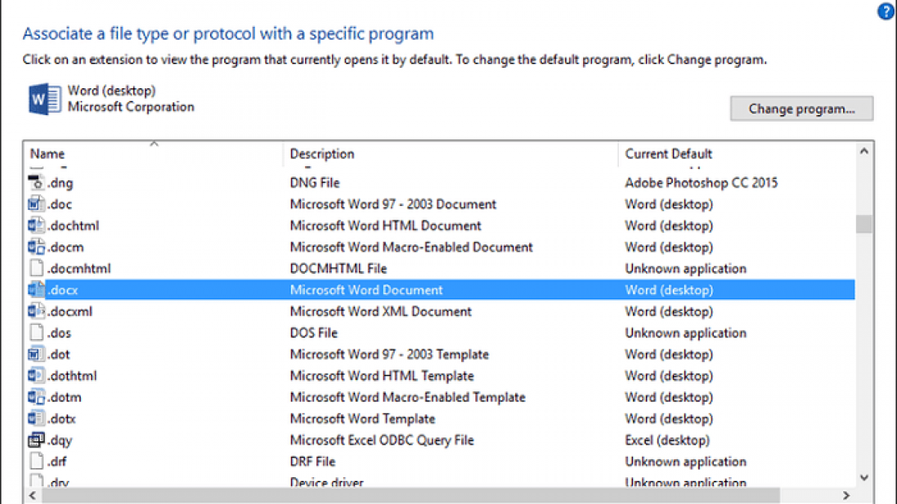Image resolution: width=897 pixels, height=504 pixels.
Task: Select the .dng extension name
Action: 61,183
